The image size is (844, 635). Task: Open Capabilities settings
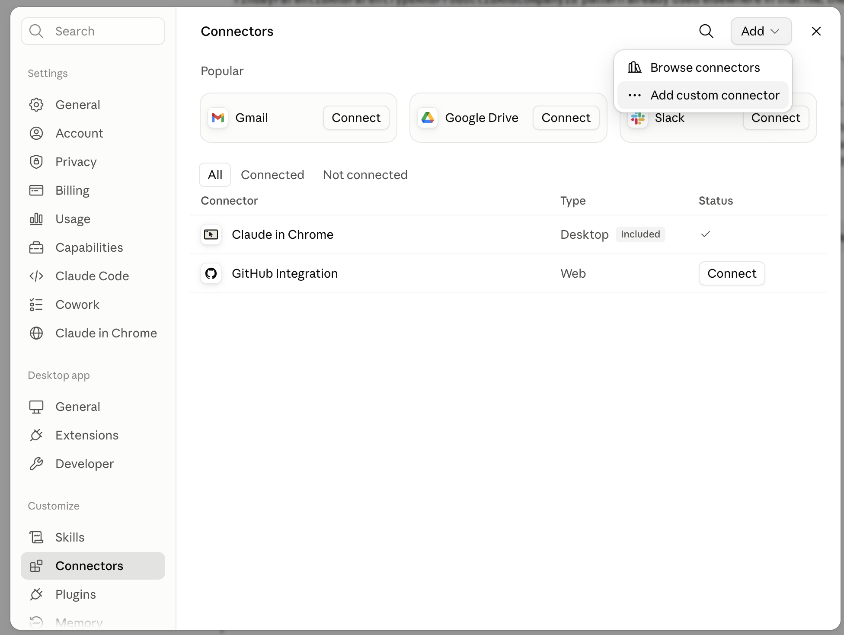point(93,247)
